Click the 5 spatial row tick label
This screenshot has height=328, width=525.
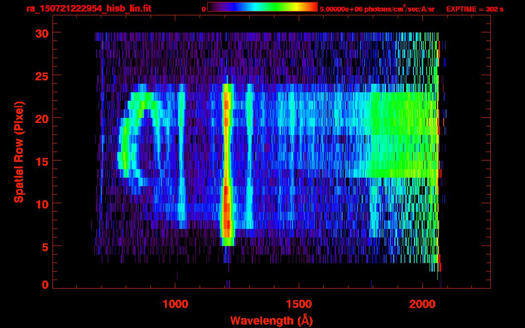point(45,246)
